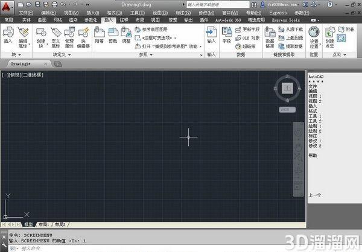Image resolution: width=362 pixels, height=252 pixels.
Task: Click the Print (plot) icon
Action: coord(54,4)
